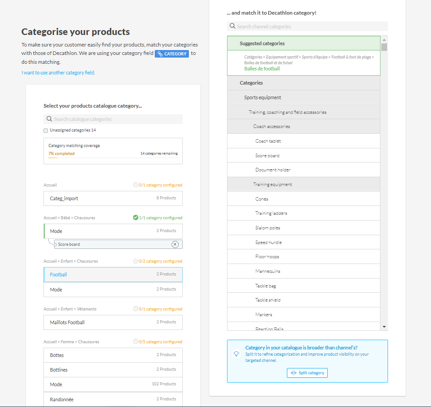
Task: Select the Football catalogue category
Action: tap(113, 275)
